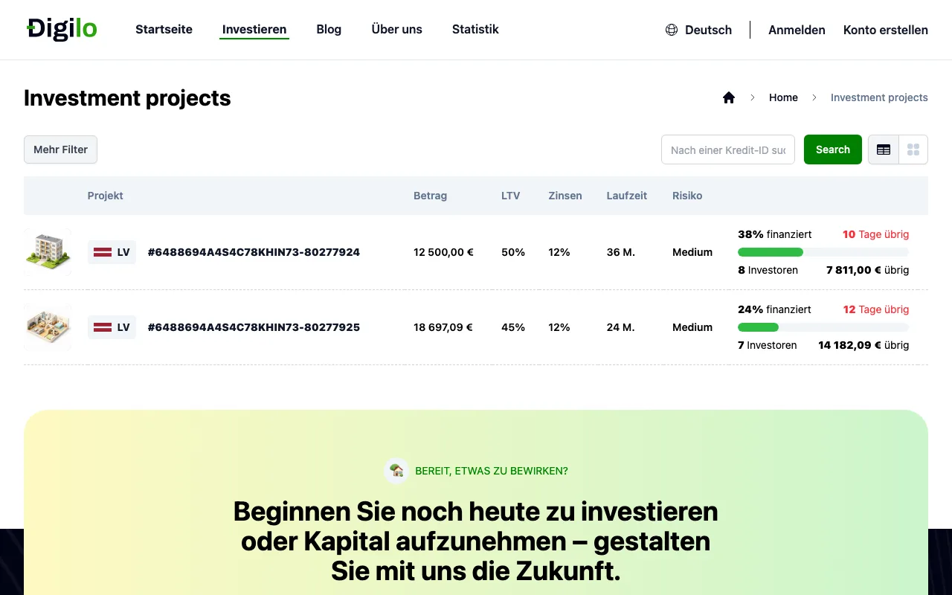
Task: Click the green Search button
Action: click(833, 149)
